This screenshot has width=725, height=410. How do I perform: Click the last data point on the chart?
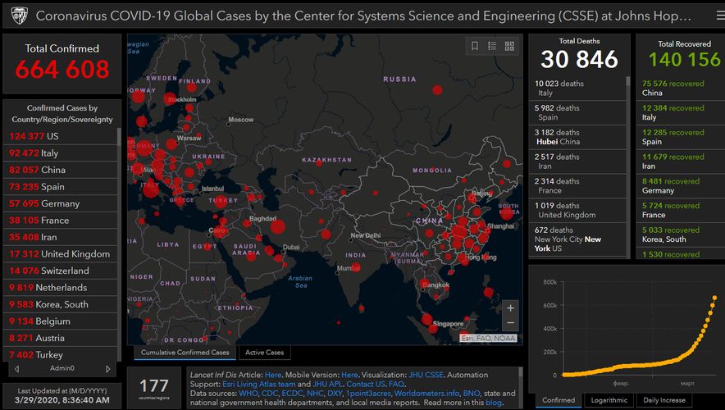[x=714, y=298]
